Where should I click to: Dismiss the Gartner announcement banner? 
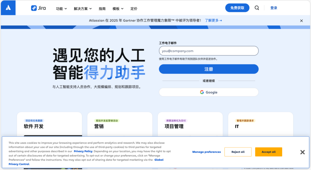(x=301, y=21)
